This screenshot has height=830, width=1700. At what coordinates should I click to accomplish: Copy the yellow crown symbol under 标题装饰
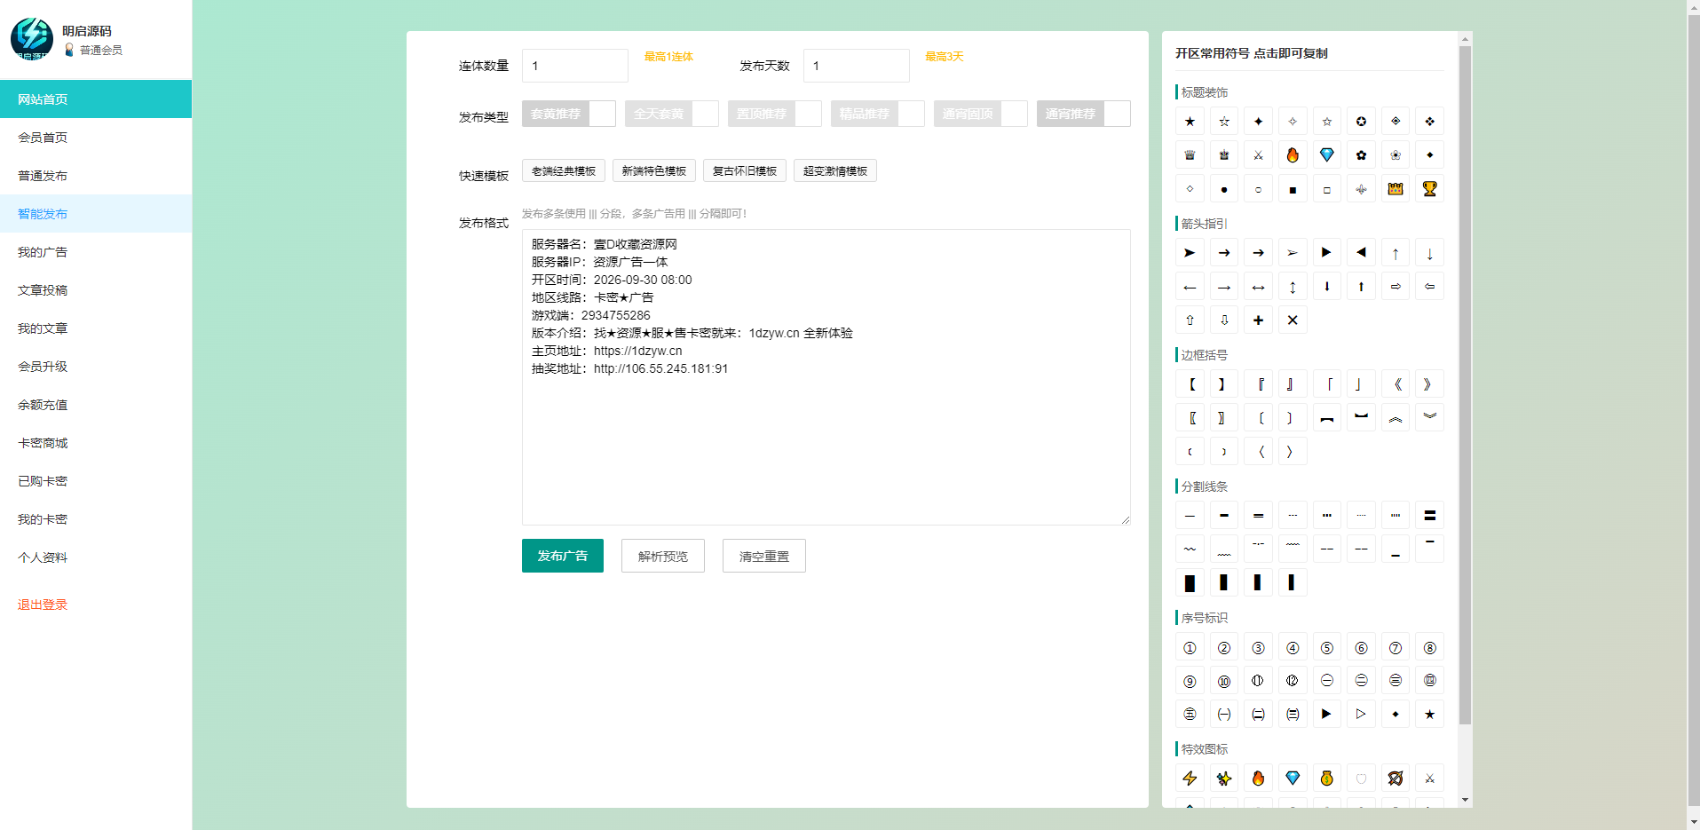click(1396, 188)
